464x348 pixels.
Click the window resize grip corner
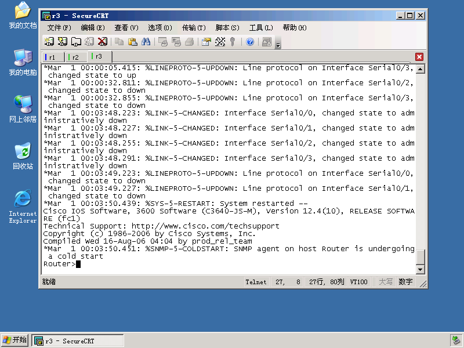(423, 284)
